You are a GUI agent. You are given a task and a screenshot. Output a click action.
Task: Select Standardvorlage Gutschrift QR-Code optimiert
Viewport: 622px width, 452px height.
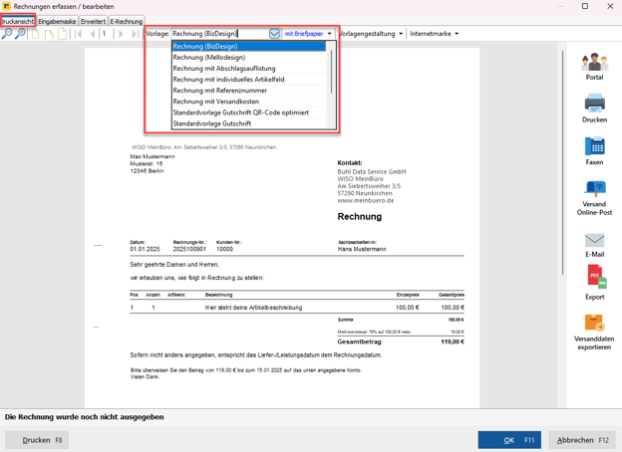(x=249, y=113)
